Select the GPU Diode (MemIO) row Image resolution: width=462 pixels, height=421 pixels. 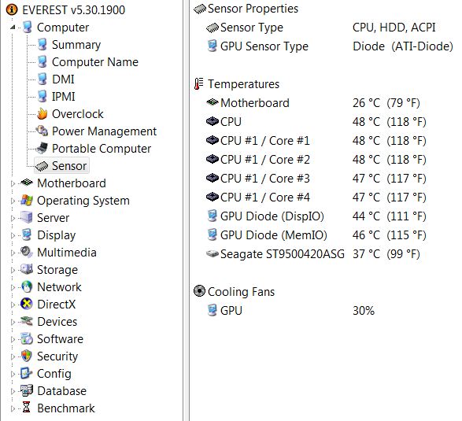tap(316, 235)
